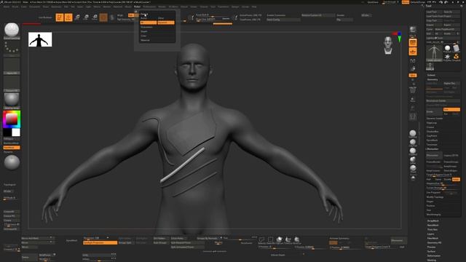
Task: Click the Rotate view icon on right shelf
Action: pyautogui.click(x=413, y=116)
